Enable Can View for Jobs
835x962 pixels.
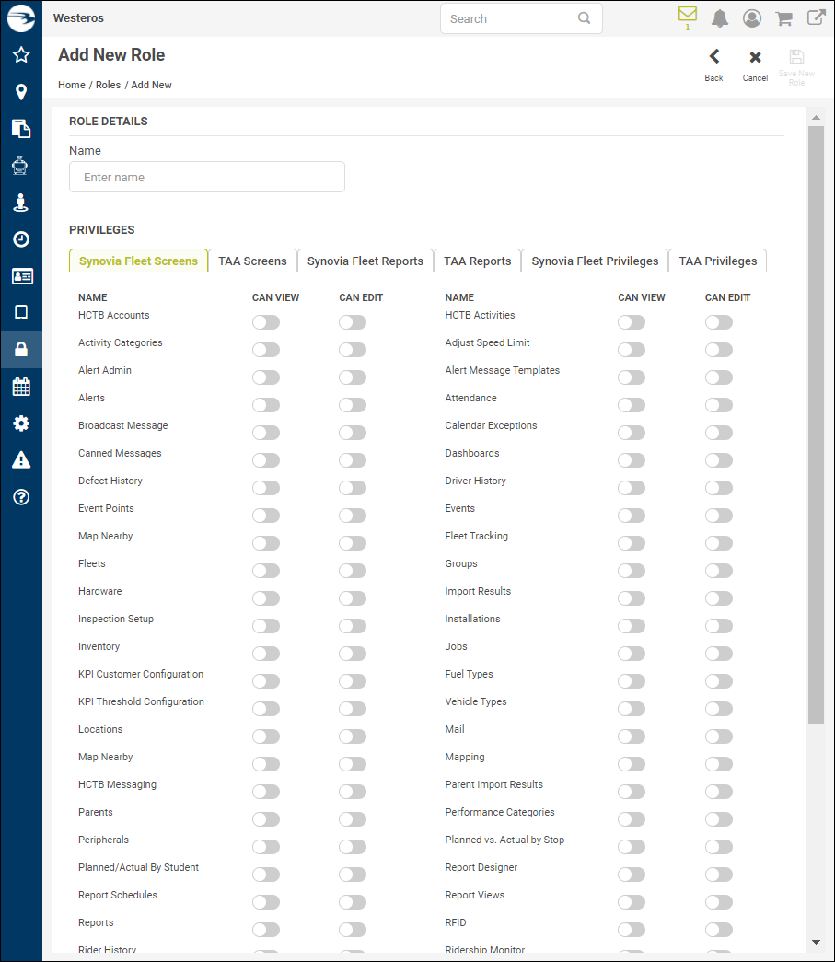click(632, 654)
